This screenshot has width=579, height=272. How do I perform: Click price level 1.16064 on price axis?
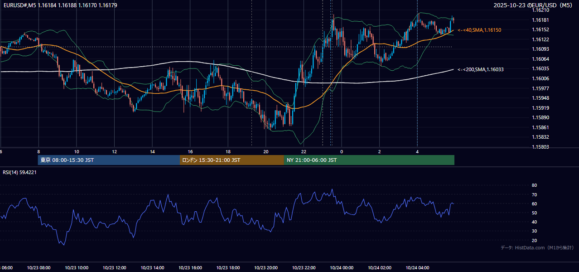(x=540, y=59)
